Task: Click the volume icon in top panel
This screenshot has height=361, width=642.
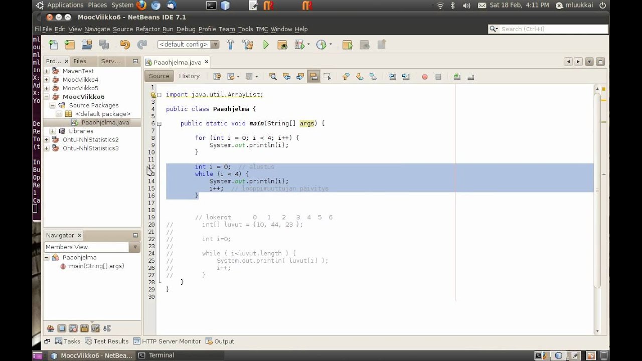Action: (466, 6)
